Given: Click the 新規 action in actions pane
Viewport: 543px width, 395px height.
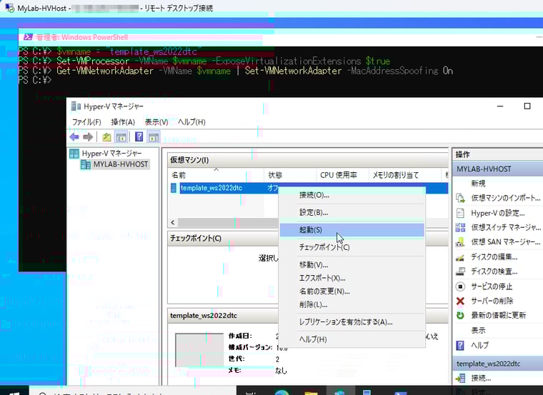Looking at the screenshot, I should point(478,184).
